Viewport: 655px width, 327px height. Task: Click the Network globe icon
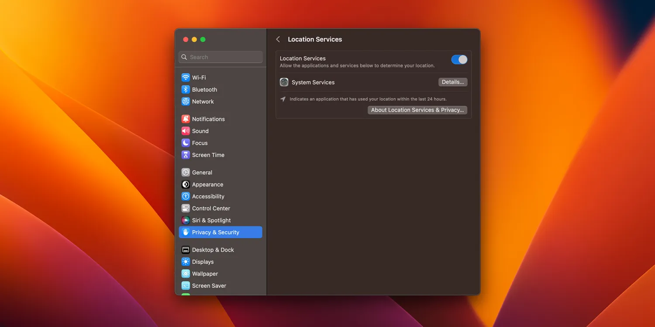(186, 102)
